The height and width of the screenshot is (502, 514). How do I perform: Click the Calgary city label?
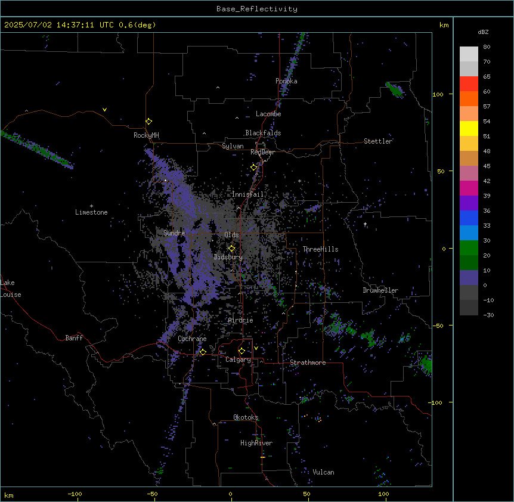pyautogui.click(x=238, y=360)
